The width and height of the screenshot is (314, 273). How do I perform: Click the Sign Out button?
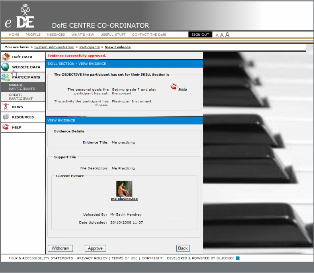[x=200, y=35]
